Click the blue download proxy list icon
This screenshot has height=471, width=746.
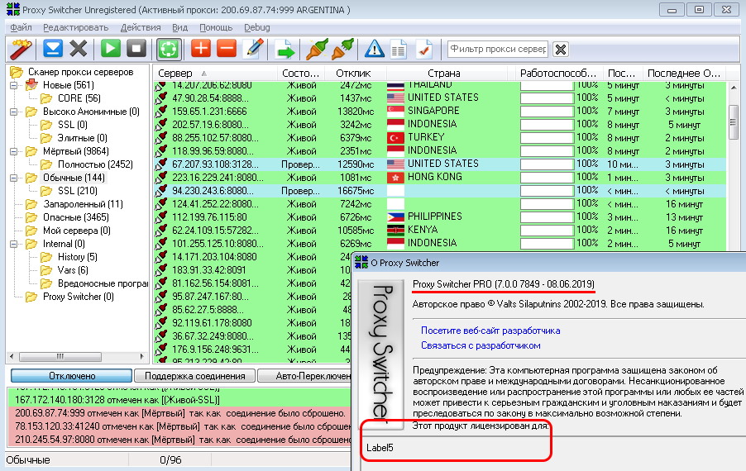(x=53, y=49)
